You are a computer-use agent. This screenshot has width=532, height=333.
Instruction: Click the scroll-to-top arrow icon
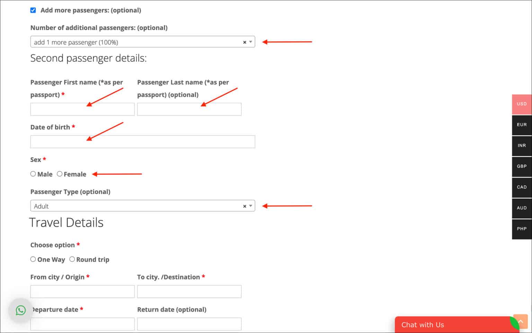coord(520,321)
